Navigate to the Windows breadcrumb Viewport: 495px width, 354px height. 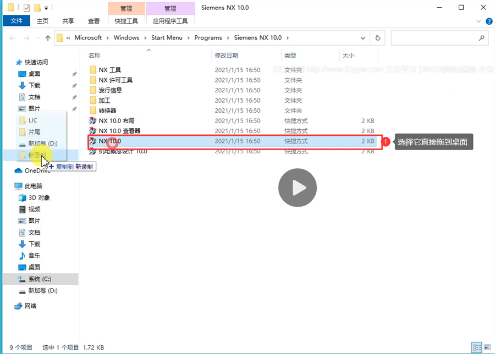127,37
